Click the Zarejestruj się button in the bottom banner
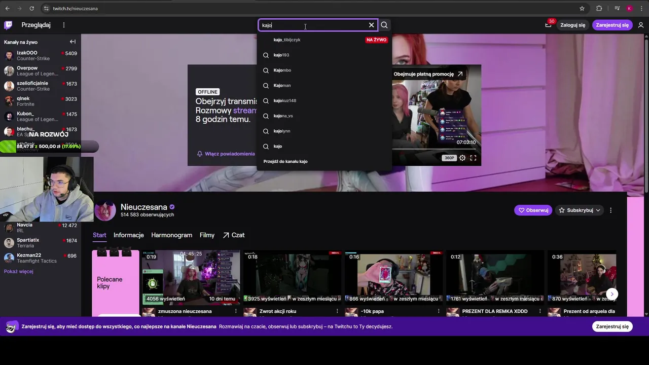 612,326
